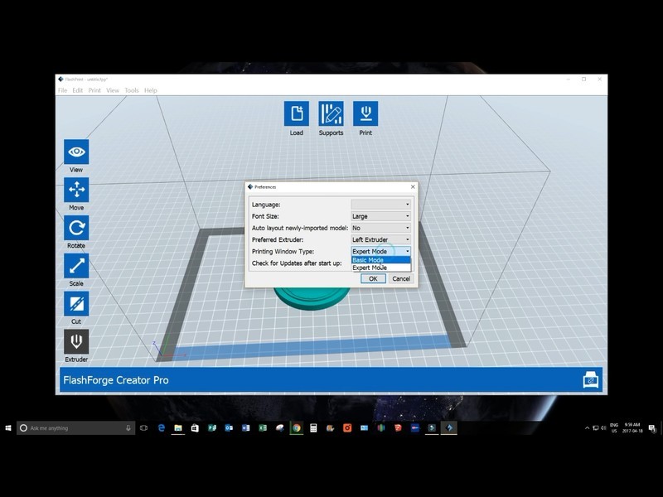Expand the Preferred Extruder dropdown
Viewport: 663px width, 497px height.
click(x=381, y=239)
